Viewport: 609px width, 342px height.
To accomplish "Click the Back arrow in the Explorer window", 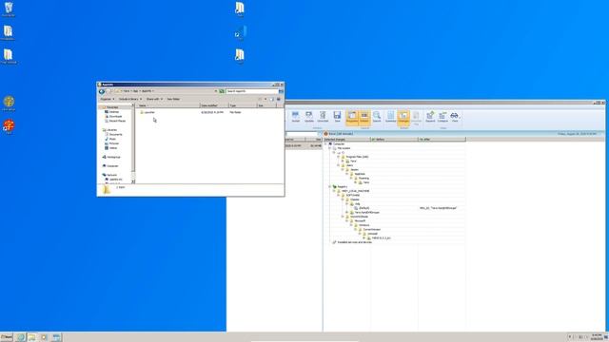I will 102,91.
